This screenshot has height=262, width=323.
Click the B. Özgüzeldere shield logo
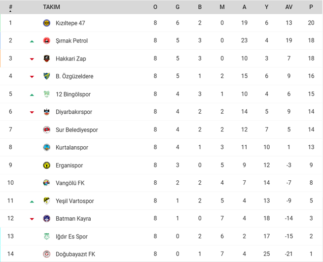click(46, 76)
